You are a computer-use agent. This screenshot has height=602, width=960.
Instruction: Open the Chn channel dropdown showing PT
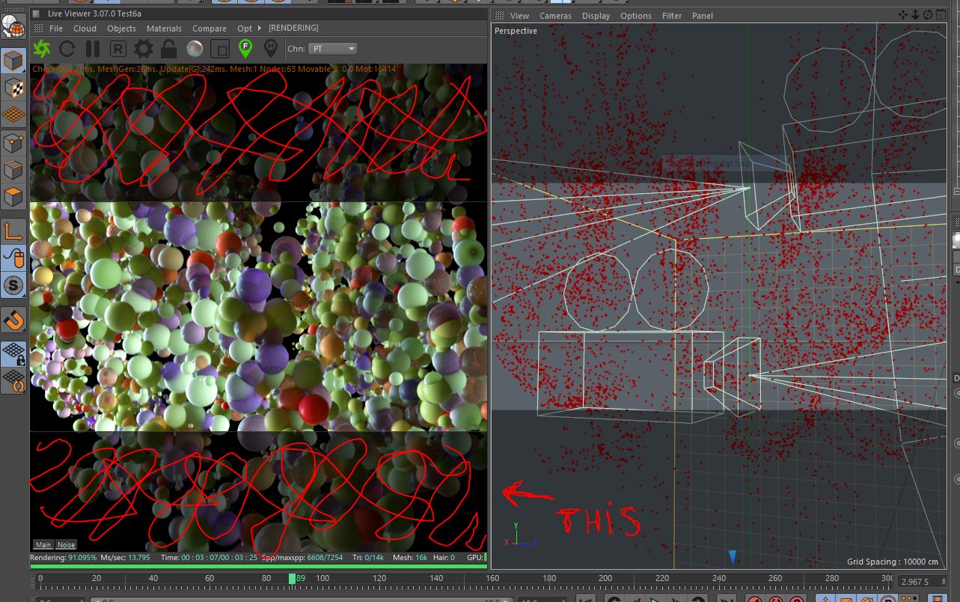pos(333,49)
